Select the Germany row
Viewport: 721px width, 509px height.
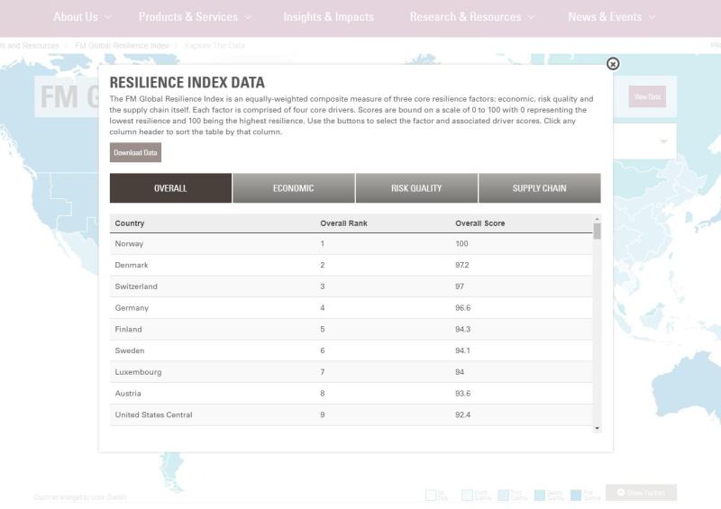[351, 308]
